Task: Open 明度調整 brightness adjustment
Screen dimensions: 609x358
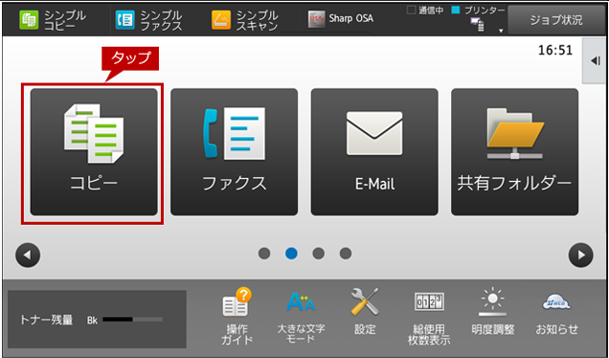Action: click(493, 312)
